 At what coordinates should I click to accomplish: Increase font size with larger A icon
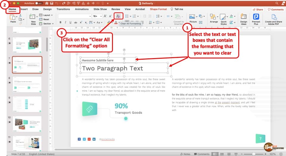pyautogui.click(x=105, y=16)
